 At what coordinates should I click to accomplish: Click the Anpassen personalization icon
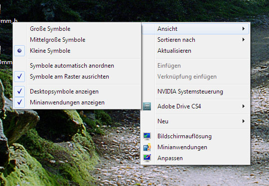tap(147, 158)
